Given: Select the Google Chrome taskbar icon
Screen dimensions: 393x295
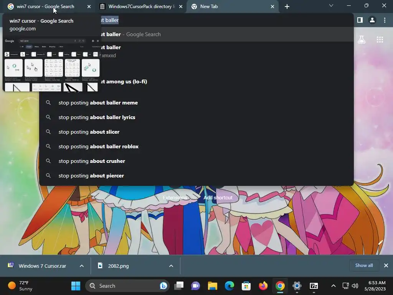Looking at the screenshot, I should click(x=280, y=286).
